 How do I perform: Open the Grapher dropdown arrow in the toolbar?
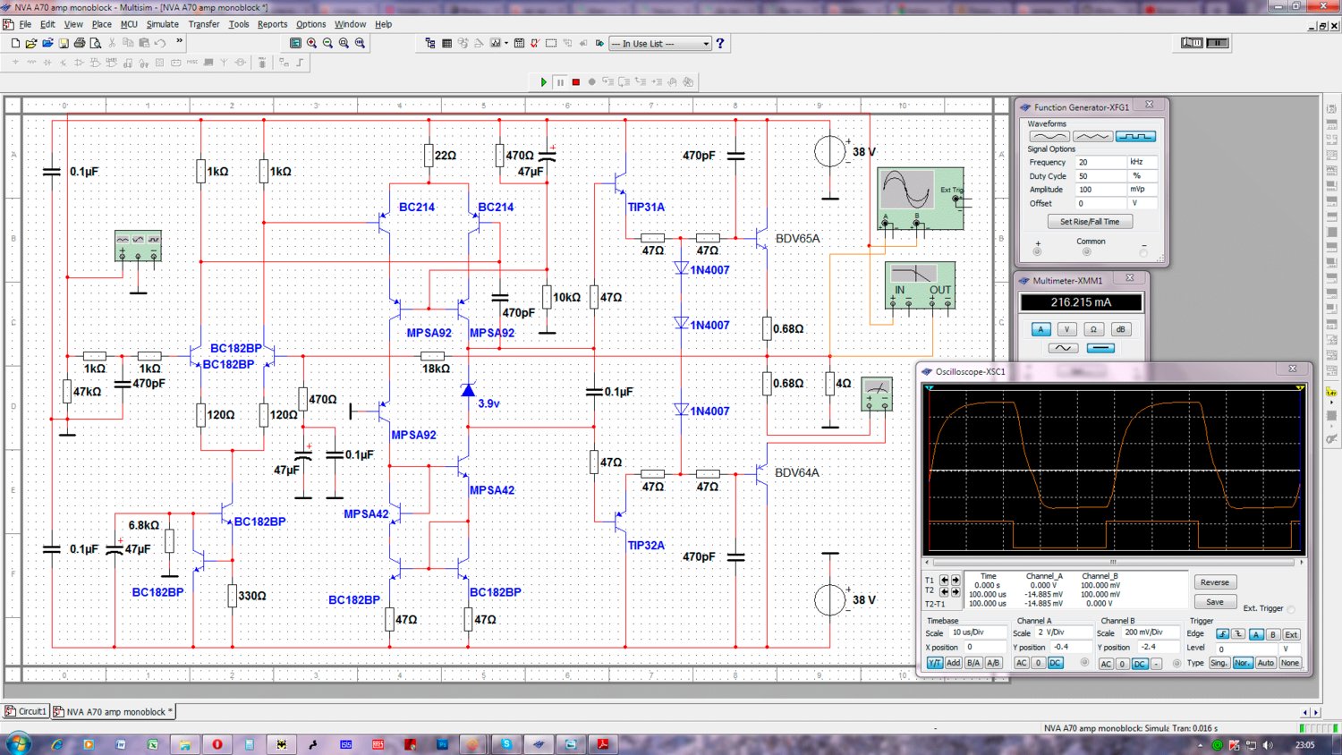[506, 43]
